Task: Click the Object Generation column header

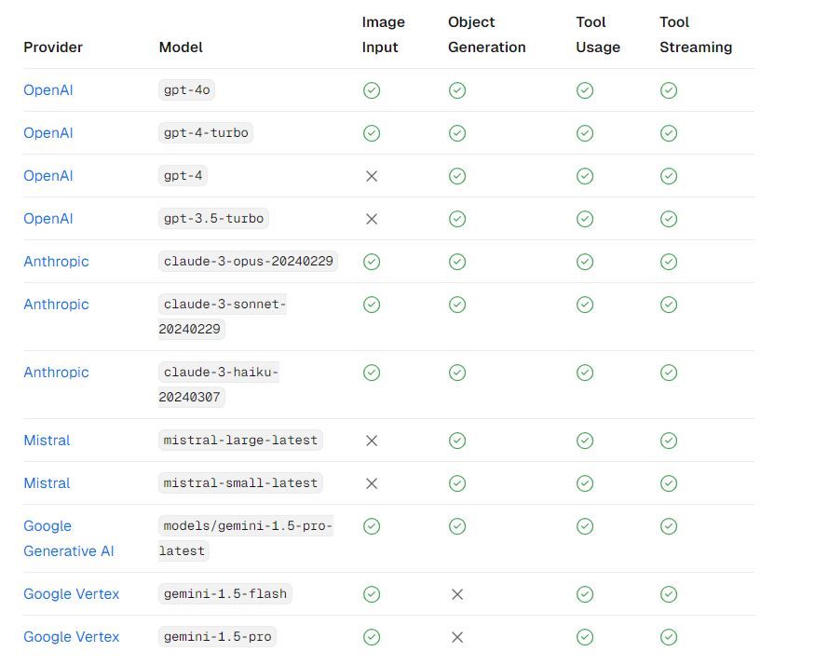Action: pyautogui.click(x=487, y=34)
